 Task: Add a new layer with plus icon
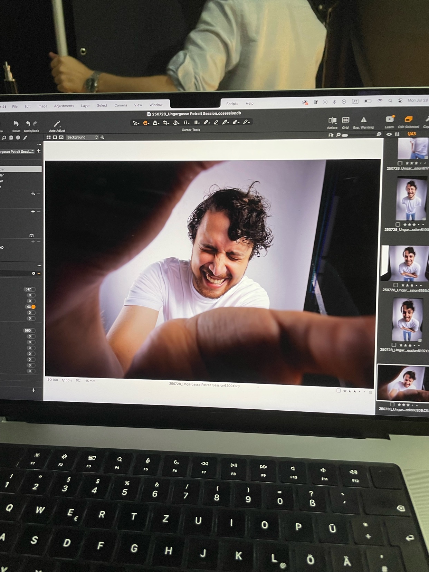[102, 137]
